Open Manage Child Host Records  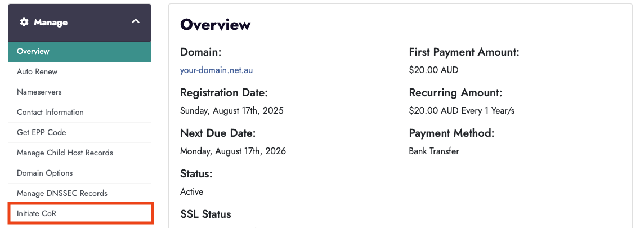click(x=65, y=153)
